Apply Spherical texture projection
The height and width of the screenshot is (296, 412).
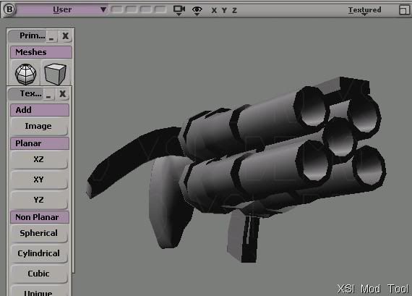[38, 233]
